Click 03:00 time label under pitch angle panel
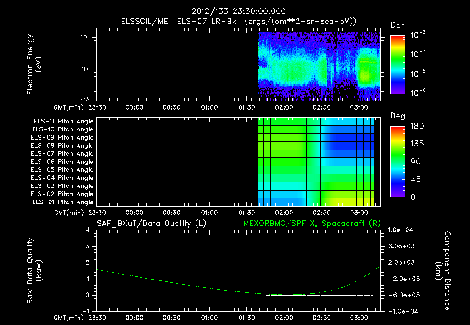 [359, 213]
